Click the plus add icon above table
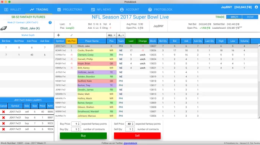 point(58,35)
